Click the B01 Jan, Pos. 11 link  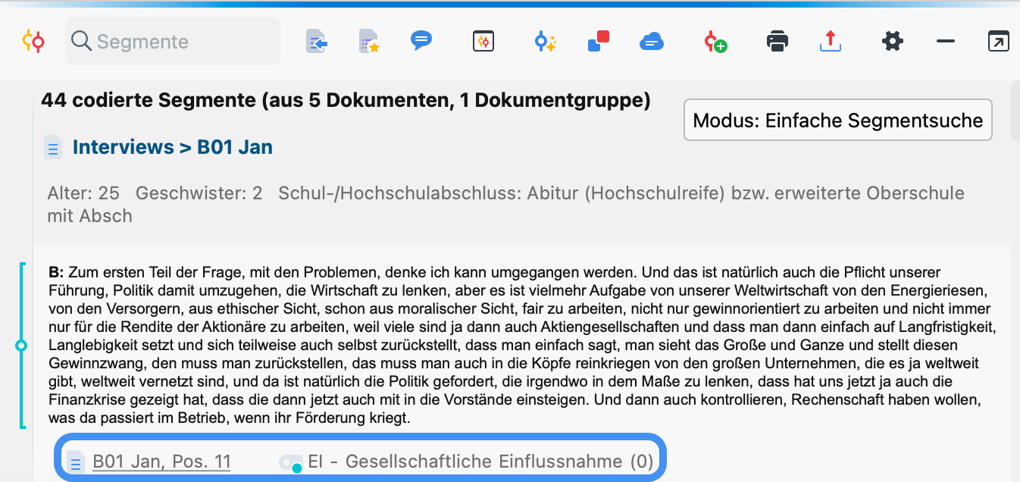click(x=161, y=462)
